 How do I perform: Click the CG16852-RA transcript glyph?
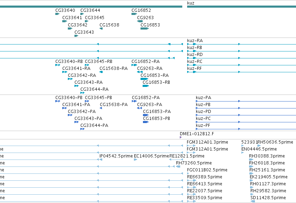click(x=134, y=65)
